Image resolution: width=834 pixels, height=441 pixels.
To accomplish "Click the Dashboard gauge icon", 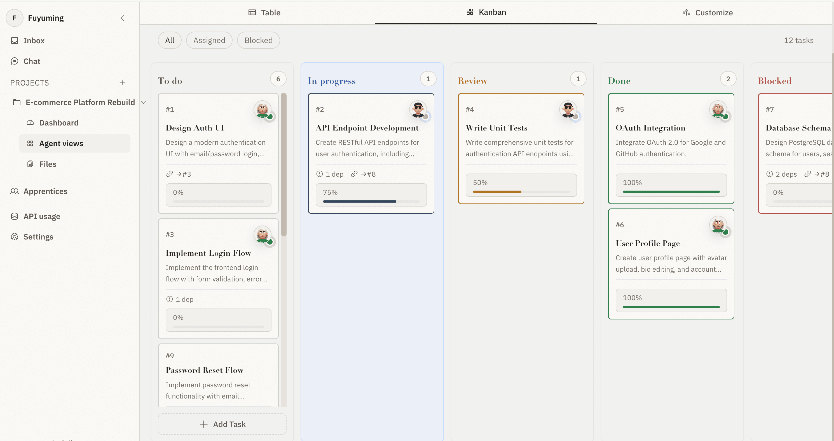I will click(x=30, y=122).
